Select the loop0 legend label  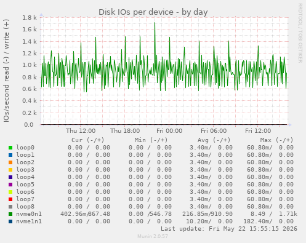point(25,148)
